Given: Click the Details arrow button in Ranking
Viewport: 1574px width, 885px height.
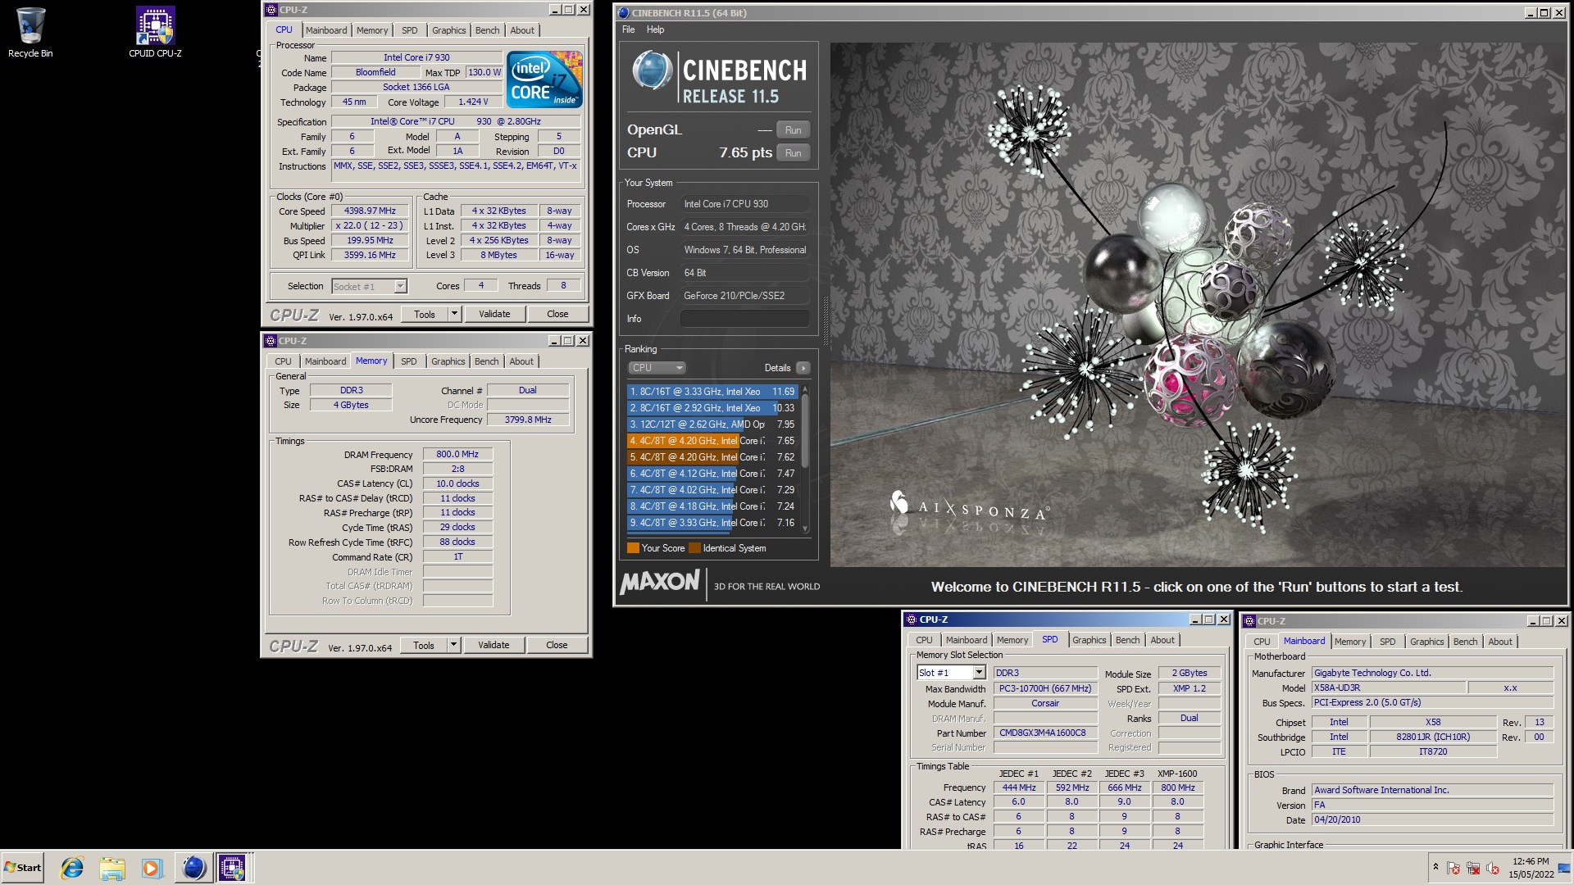Looking at the screenshot, I should point(803,368).
